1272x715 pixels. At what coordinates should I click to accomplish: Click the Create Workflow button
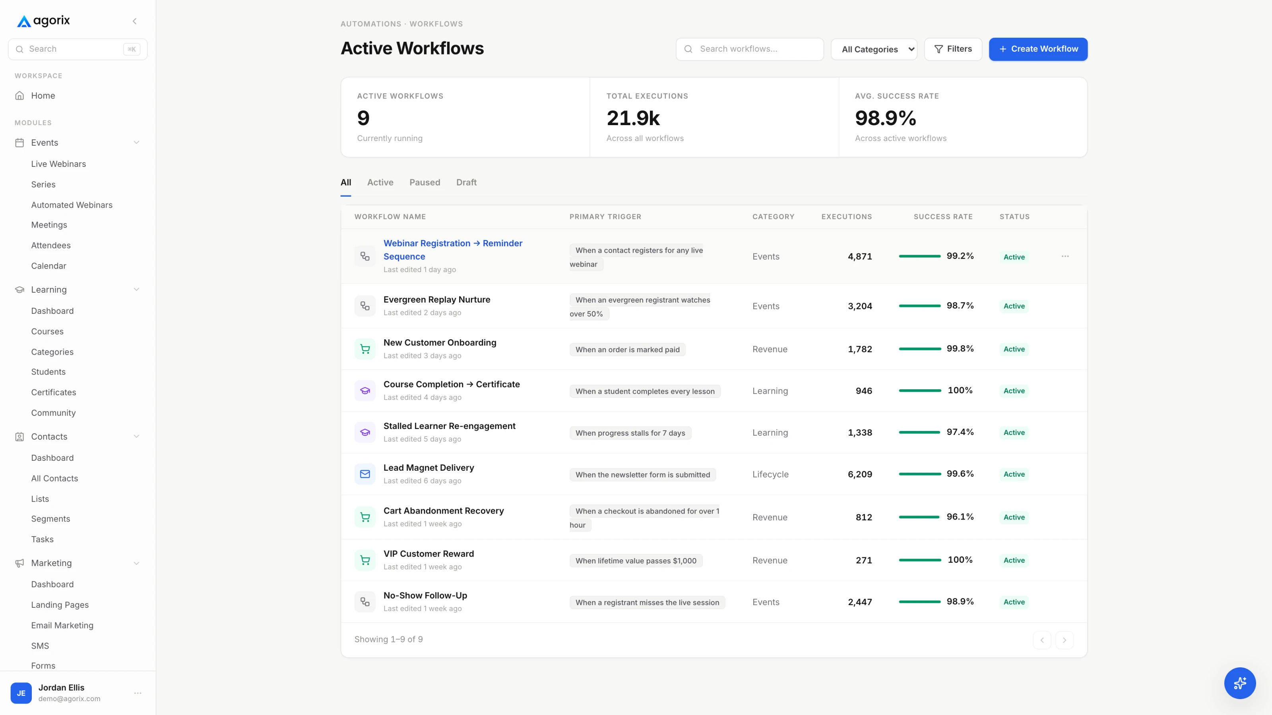pyautogui.click(x=1038, y=49)
